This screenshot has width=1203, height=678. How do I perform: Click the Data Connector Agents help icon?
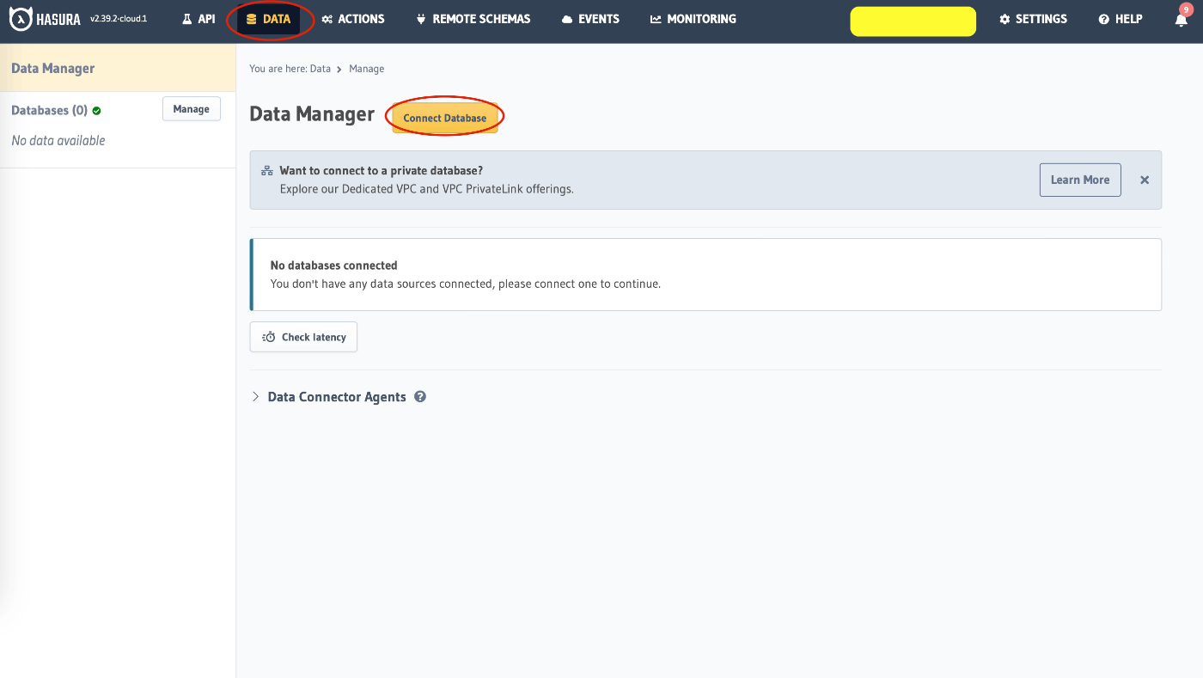[x=420, y=397]
